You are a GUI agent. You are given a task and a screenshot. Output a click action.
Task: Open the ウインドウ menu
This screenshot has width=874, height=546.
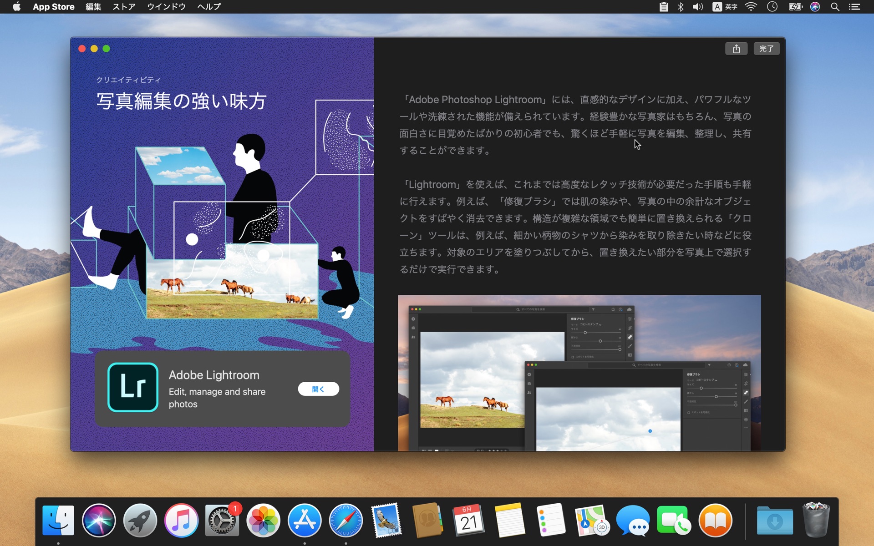pyautogui.click(x=166, y=6)
